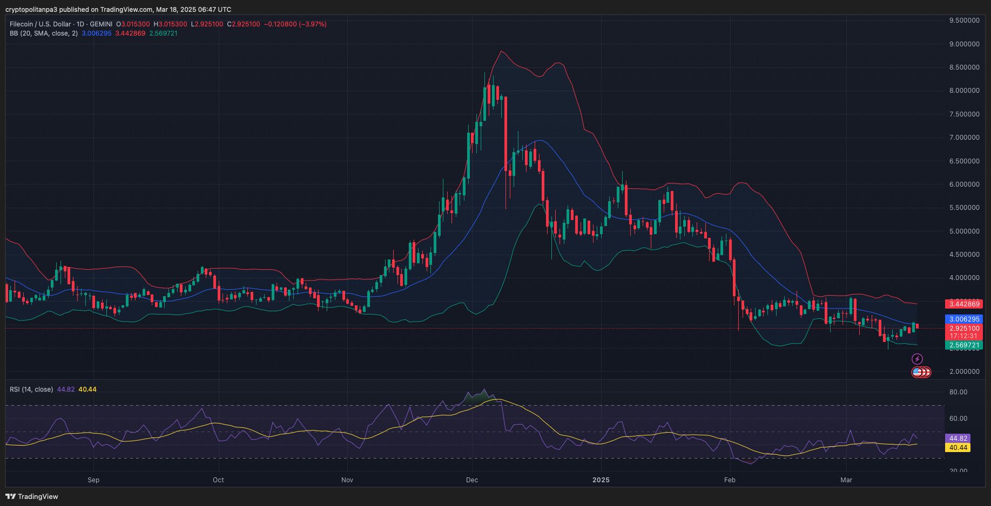Select the high value H3.015300

[171, 24]
